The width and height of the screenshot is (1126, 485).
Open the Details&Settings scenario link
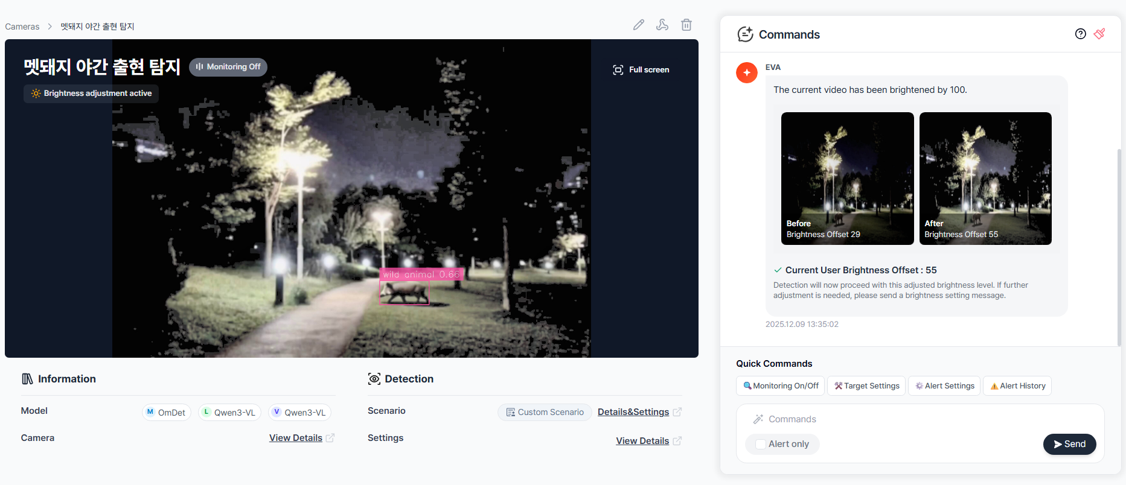(x=633, y=412)
